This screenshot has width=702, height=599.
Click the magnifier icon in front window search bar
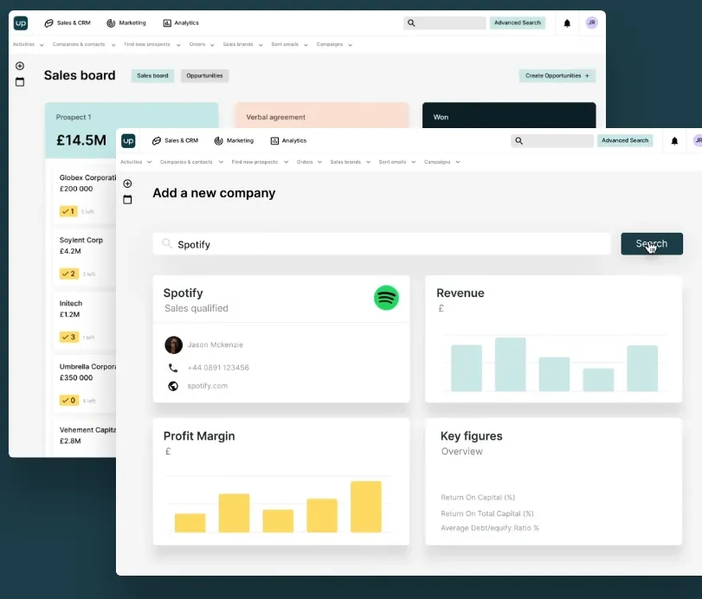click(x=518, y=140)
